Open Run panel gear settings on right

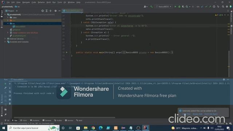click(x=224, y=79)
